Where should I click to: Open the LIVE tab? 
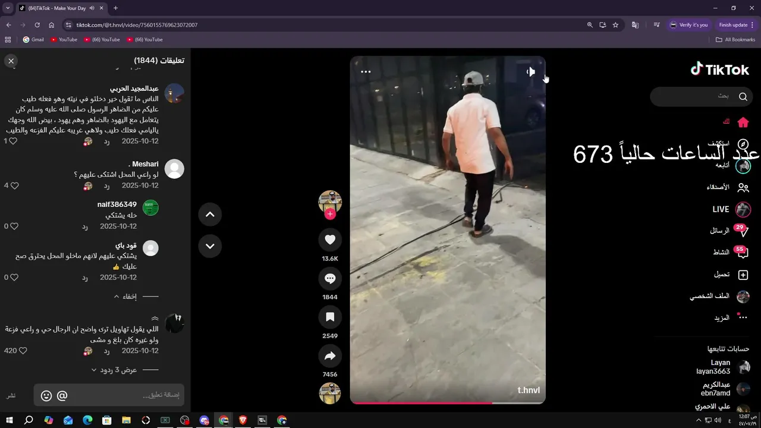pyautogui.click(x=731, y=209)
